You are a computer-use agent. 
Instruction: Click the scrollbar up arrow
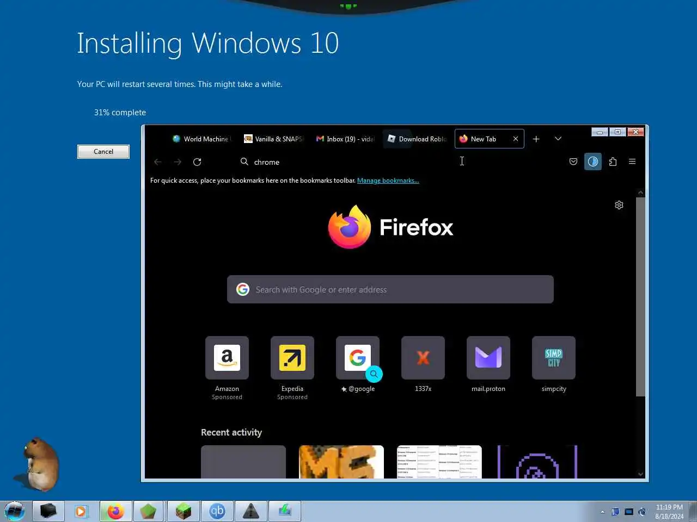pyautogui.click(x=640, y=192)
